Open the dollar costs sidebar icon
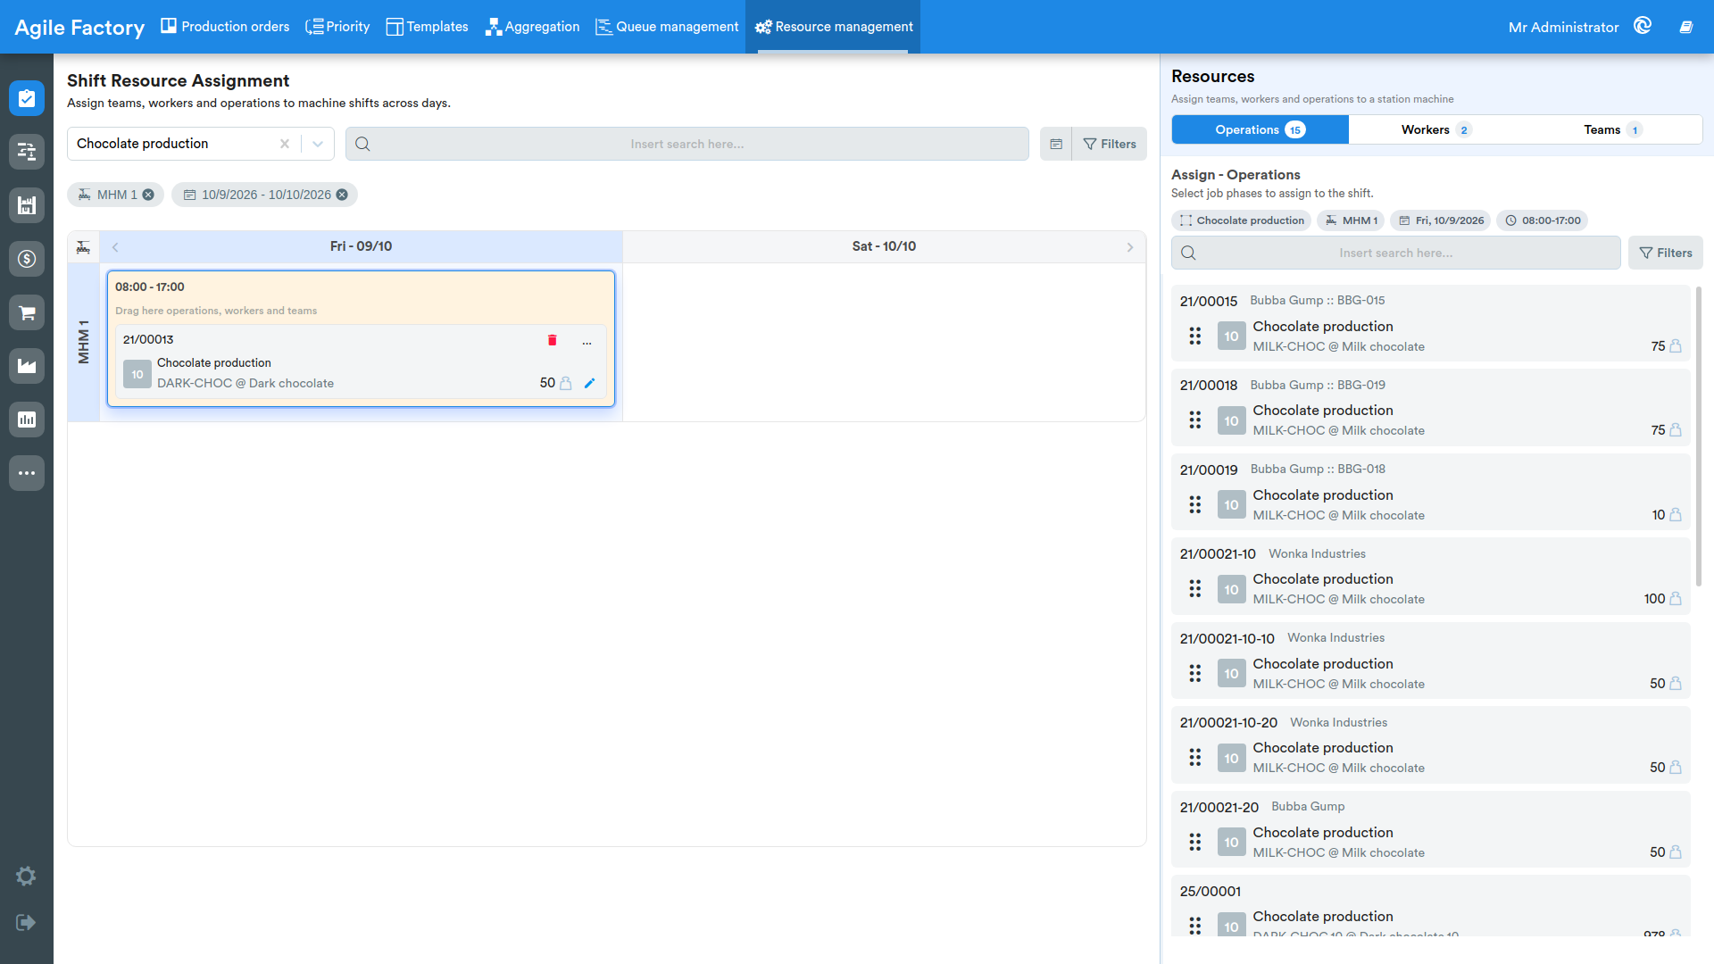 (x=27, y=259)
